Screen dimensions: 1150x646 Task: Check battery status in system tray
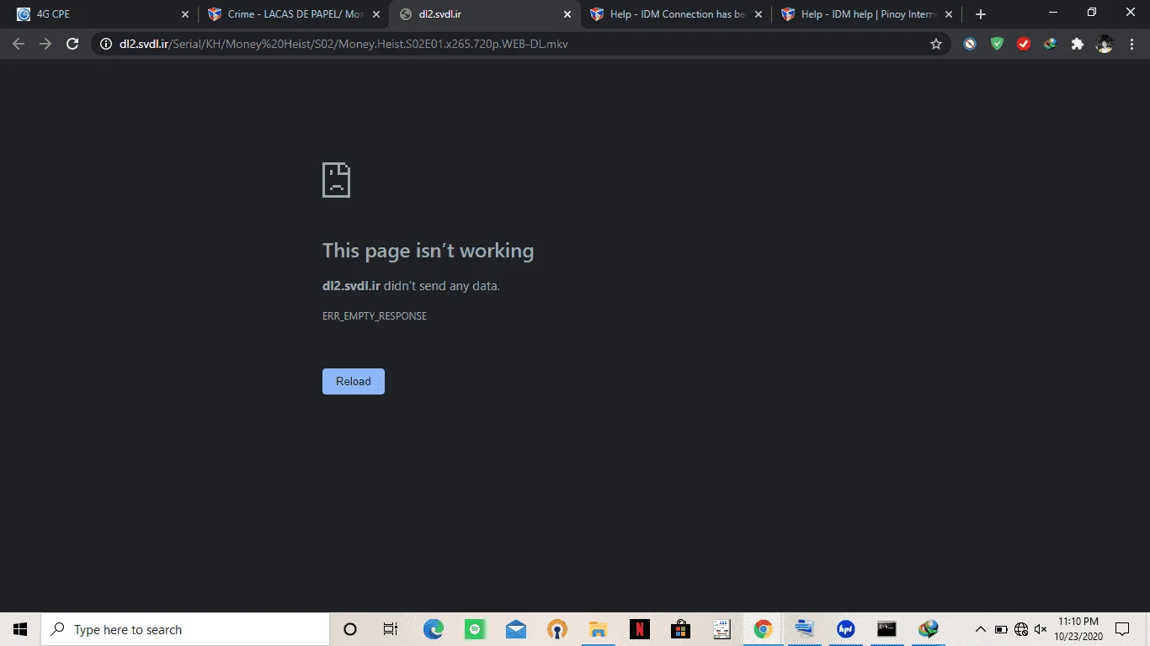tap(1001, 629)
